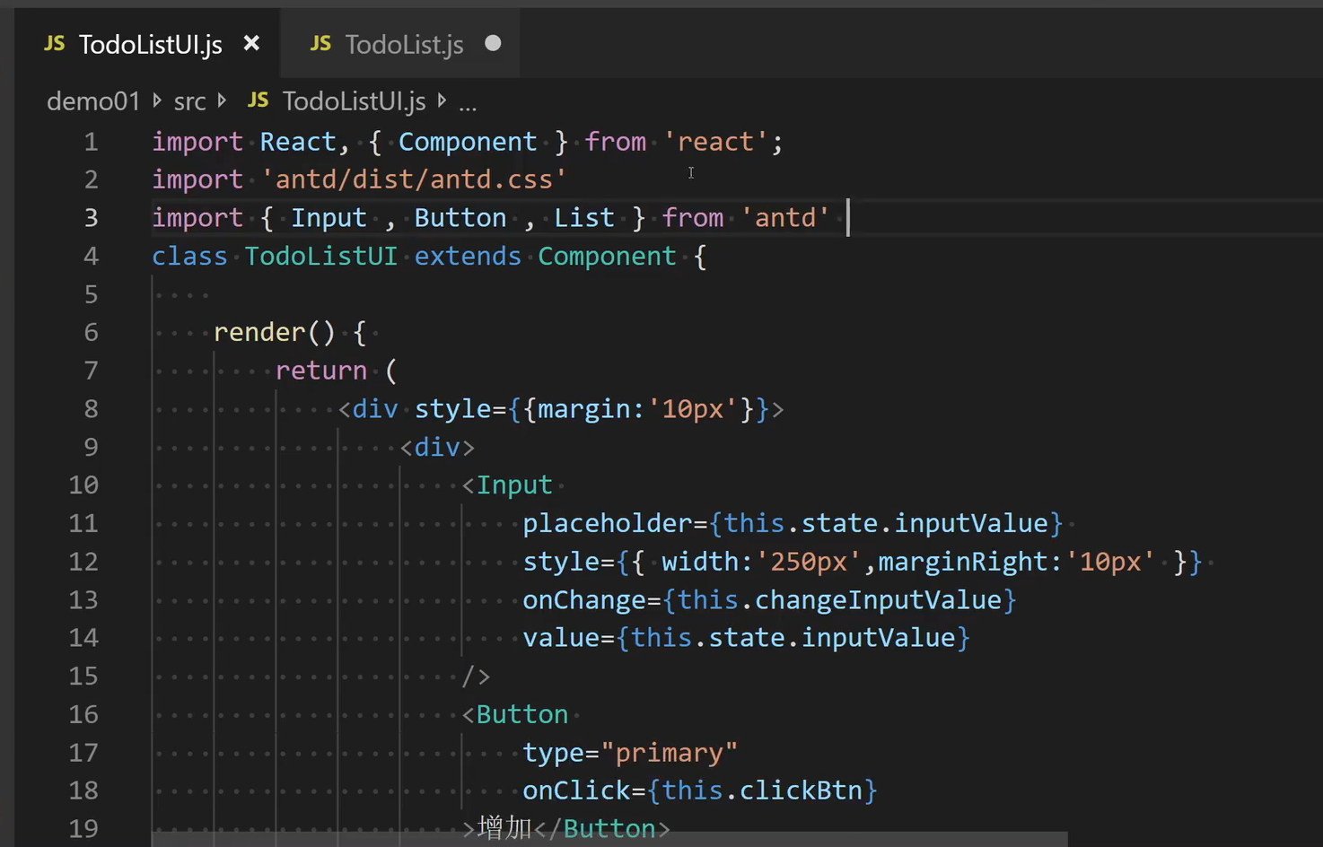Expand the chevron after TodoListUI.js breadcrumb

(x=442, y=100)
